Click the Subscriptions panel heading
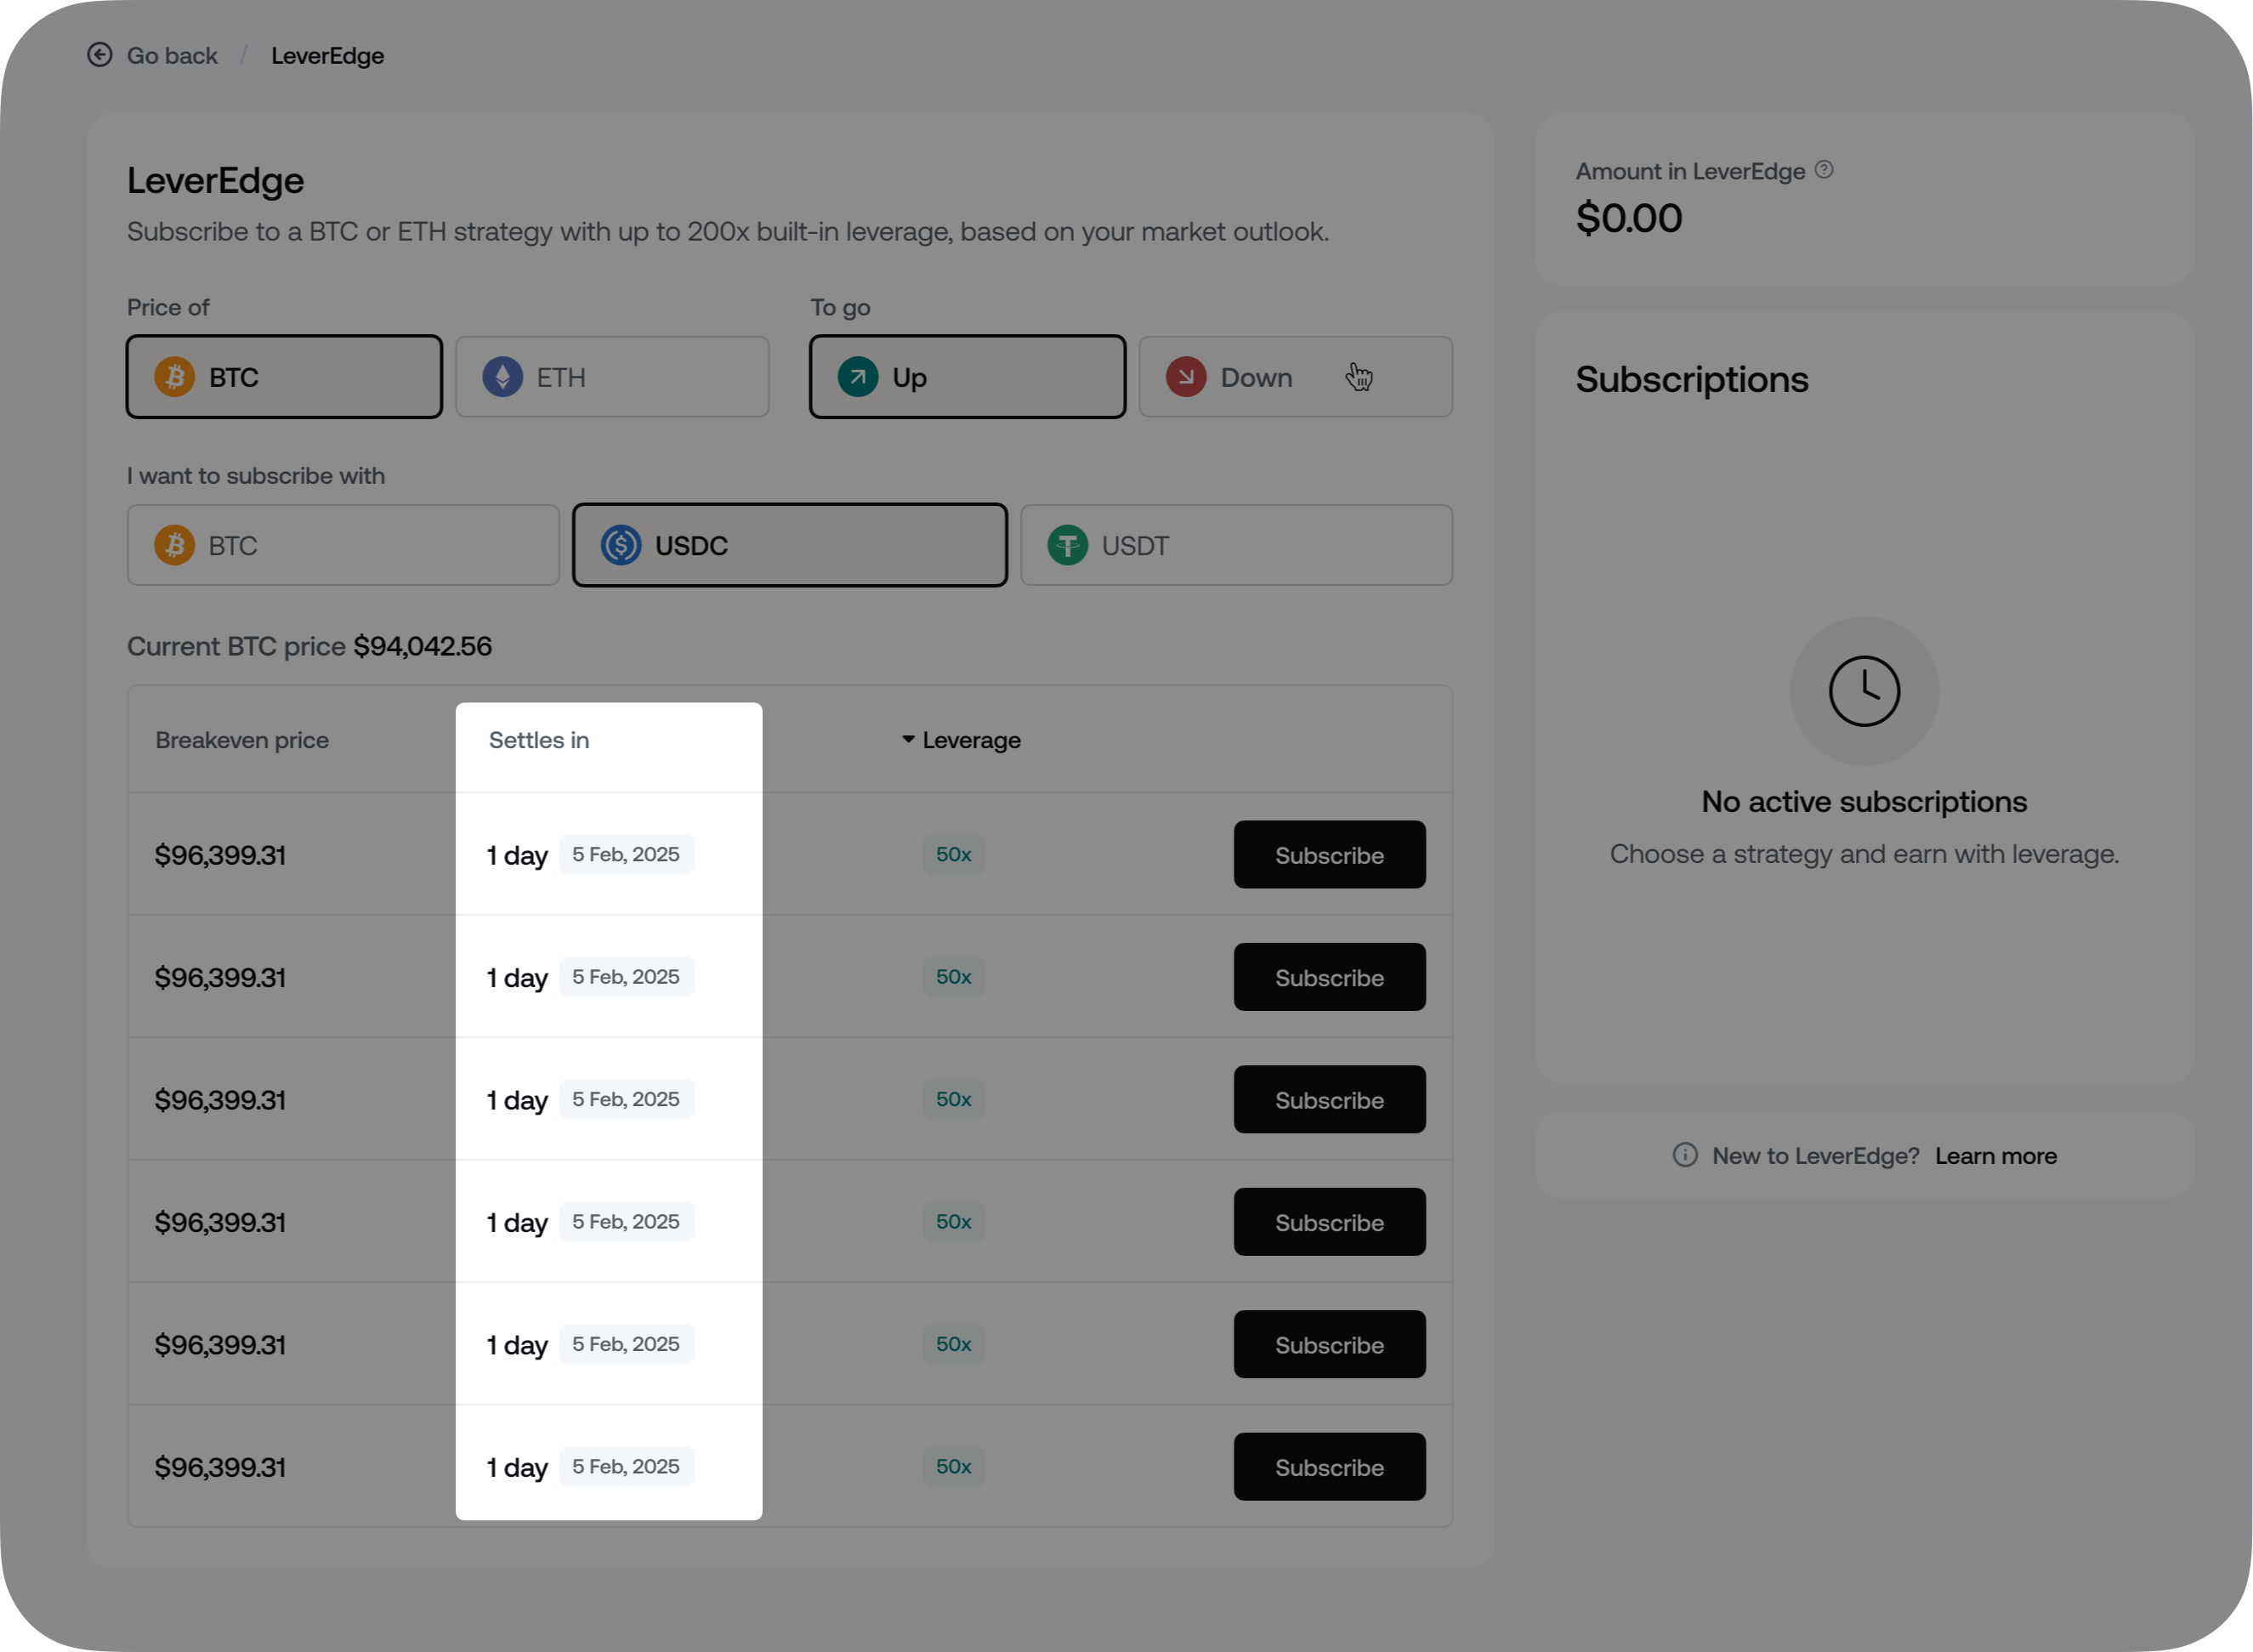The width and height of the screenshot is (2253, 1652). (1692, 380)
